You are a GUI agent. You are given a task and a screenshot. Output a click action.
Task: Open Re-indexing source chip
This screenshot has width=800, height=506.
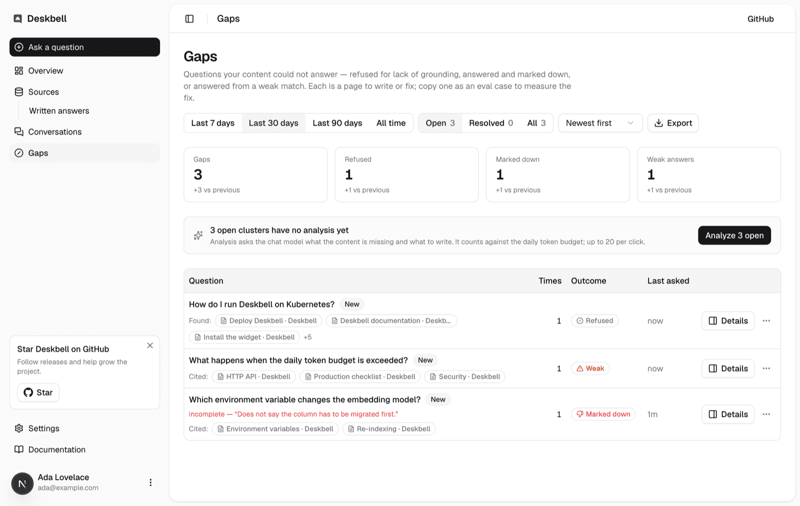point(389,429)
